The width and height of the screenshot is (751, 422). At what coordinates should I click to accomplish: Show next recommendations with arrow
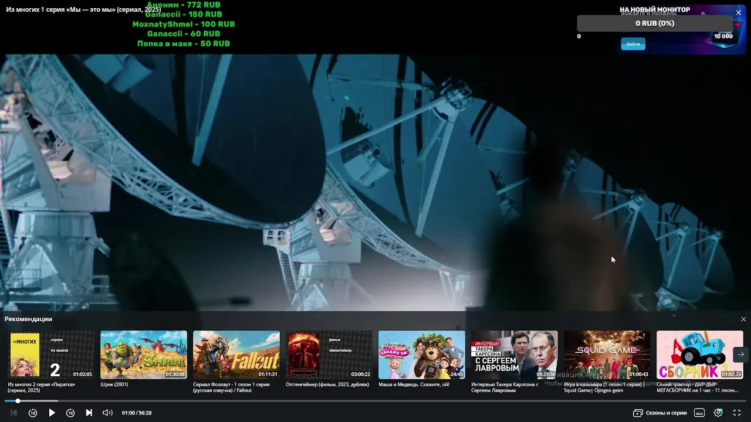coord(740,354)
